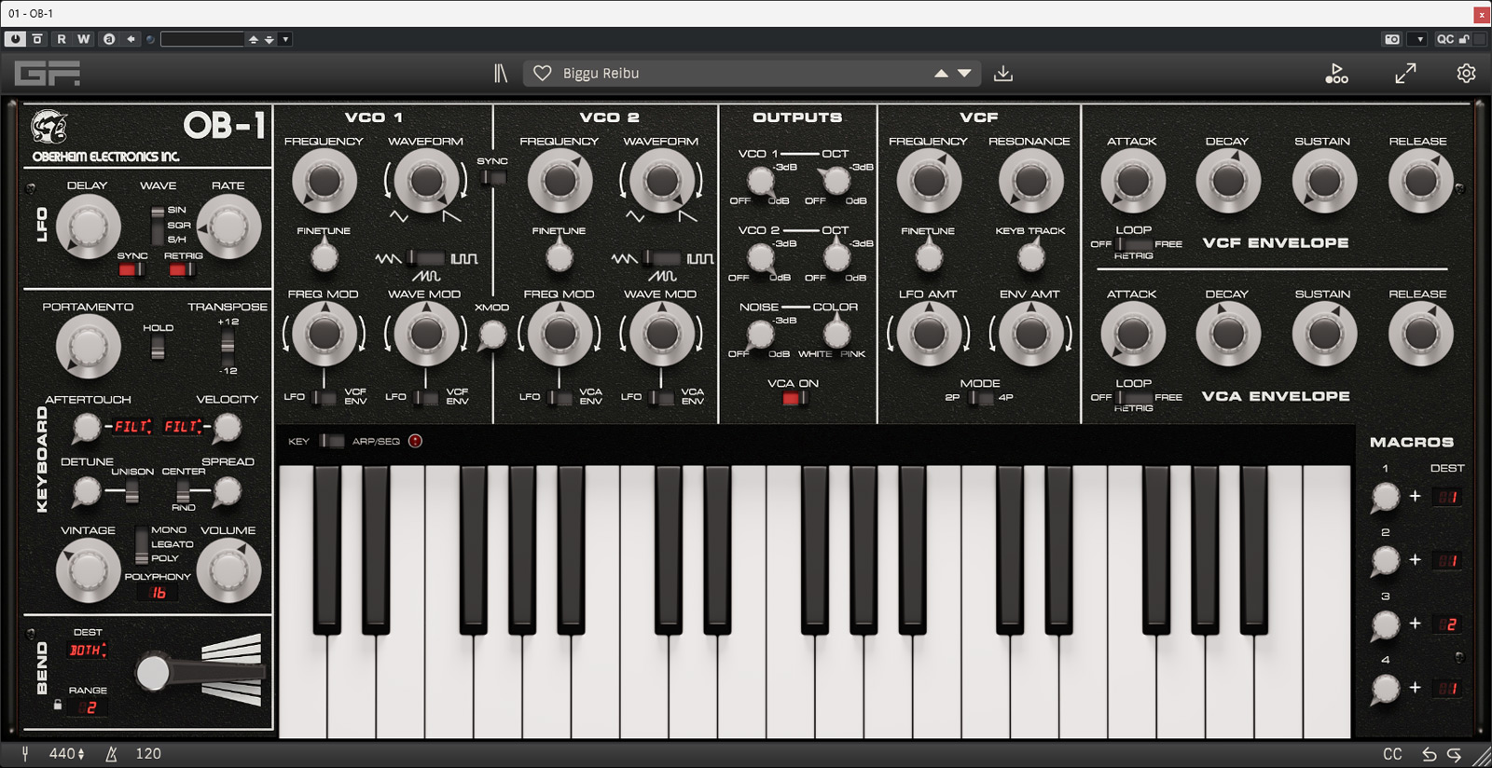The width and height of the screenshot is (1492, 768).
Task: Open the host preset dropdown arrow
Action: coord(285,39)
